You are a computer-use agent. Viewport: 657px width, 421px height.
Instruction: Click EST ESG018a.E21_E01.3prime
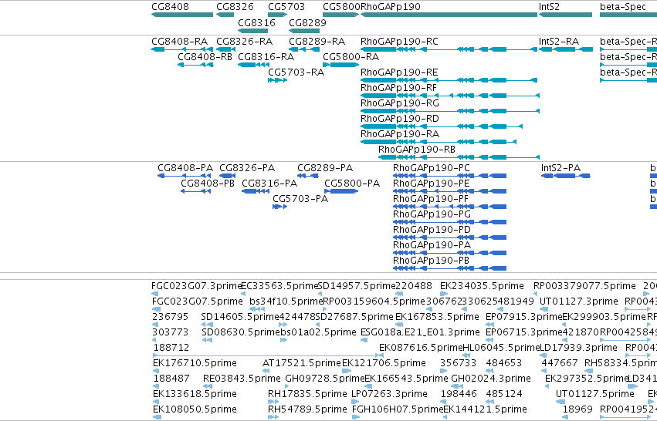tap(364, 341)
